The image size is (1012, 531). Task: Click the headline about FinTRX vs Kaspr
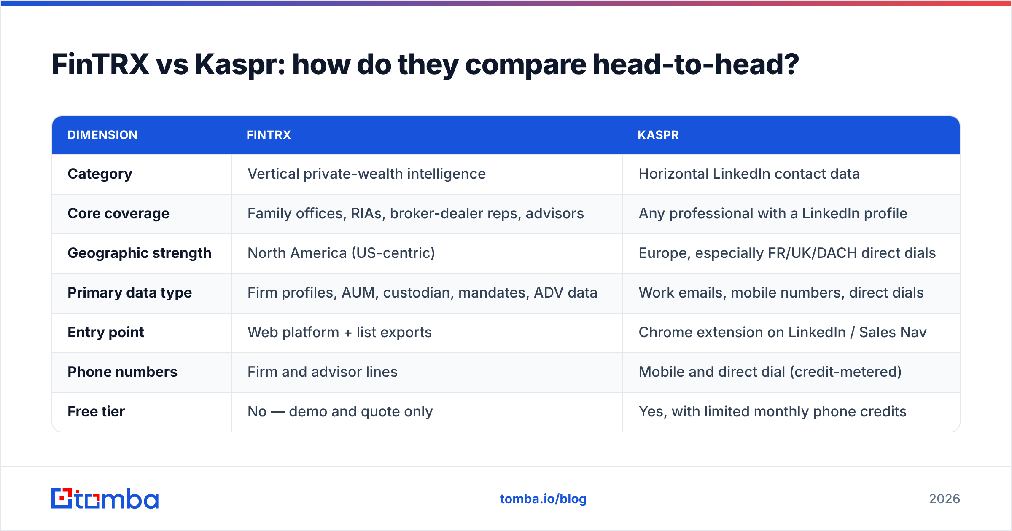(x=425, y=64)
